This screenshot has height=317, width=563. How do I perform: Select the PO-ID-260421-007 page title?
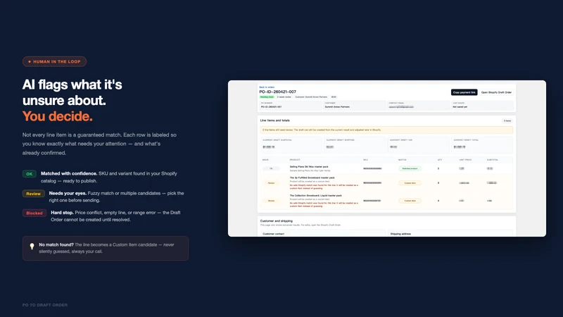coord(277,92)
